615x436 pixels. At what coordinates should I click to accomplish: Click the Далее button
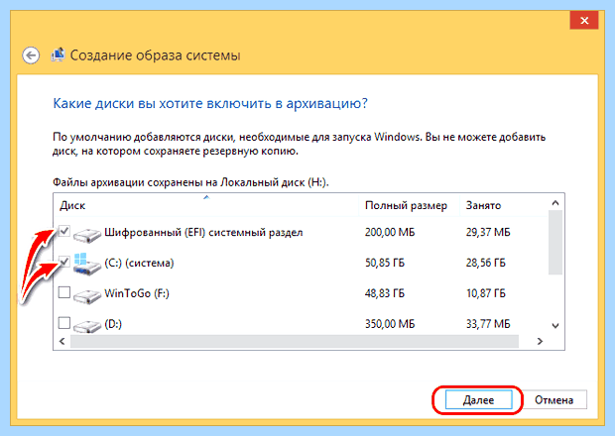click(478, 400)
